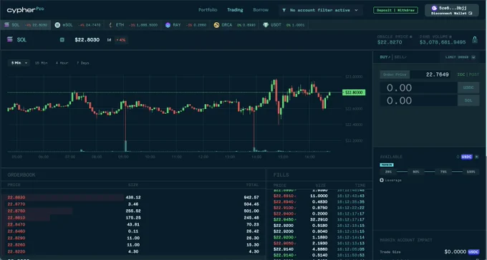487x260 pixels.
Task: Click the USDT diamond icon
Action: [266, 25]
